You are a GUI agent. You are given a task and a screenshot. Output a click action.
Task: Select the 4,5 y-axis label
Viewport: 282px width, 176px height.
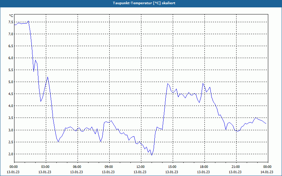[11, 94]
